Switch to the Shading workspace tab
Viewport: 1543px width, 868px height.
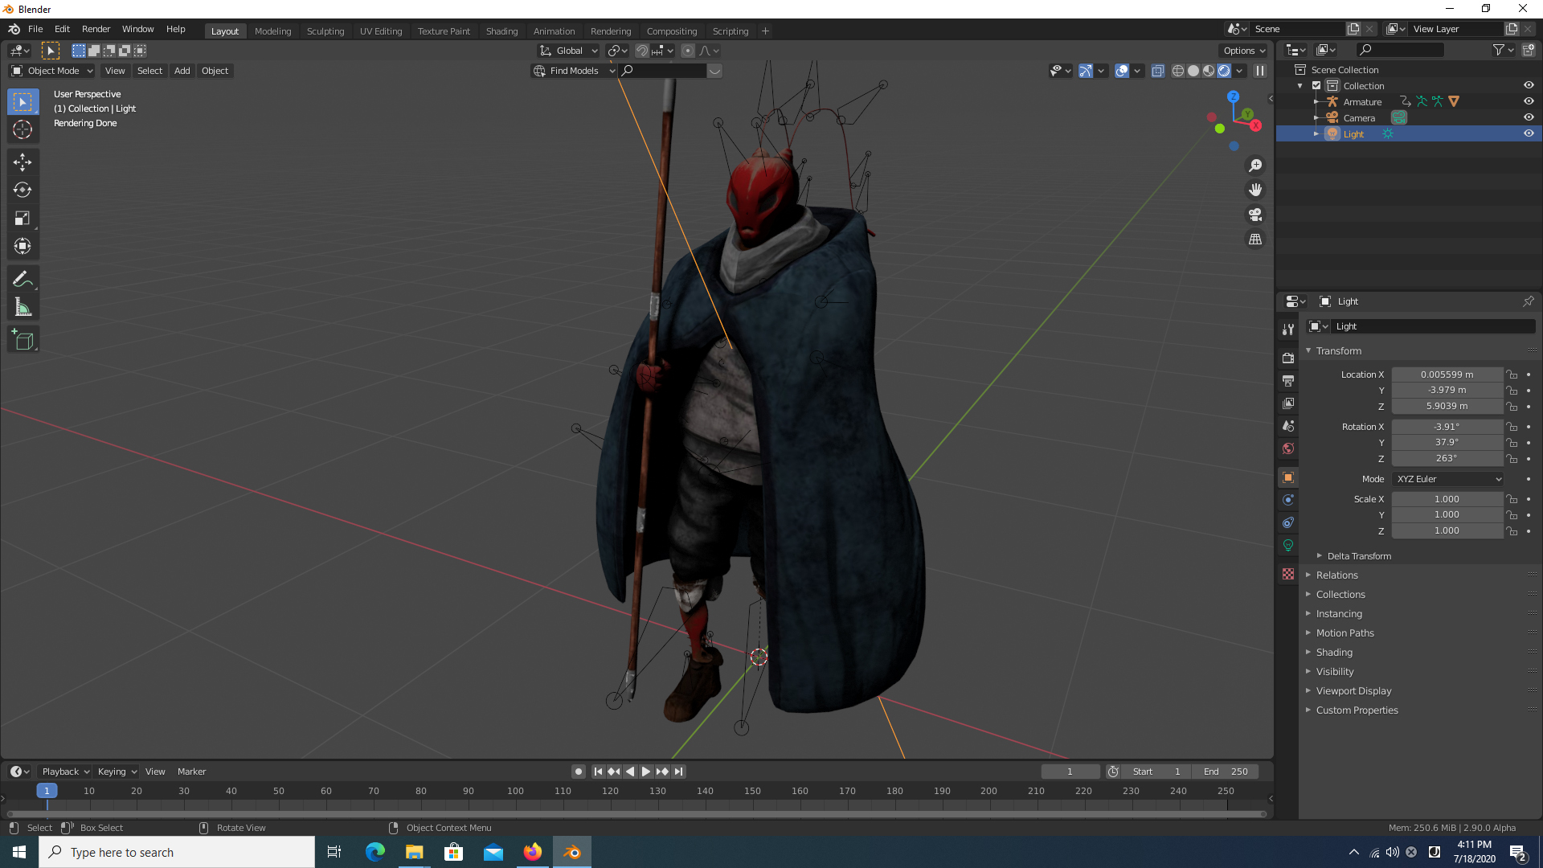[x=501, y=31]
